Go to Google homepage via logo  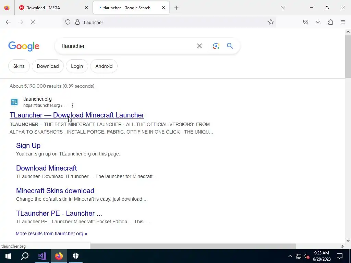[24, 46]
